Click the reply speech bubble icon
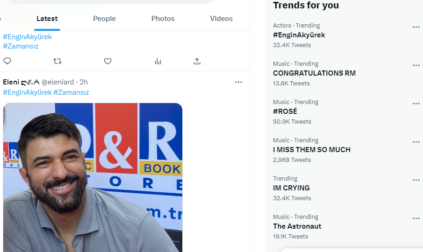The height and width of the screenshot is (252, 423). point(7,61)
